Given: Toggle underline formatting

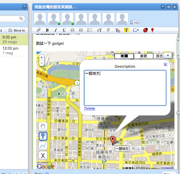Looking at the screenshot, I should (x=64, y=30).
